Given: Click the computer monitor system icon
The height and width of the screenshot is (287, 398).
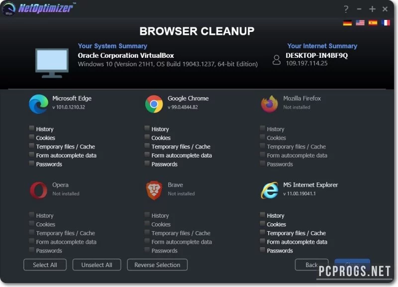Looking at the screenshot, I should 52,63.
